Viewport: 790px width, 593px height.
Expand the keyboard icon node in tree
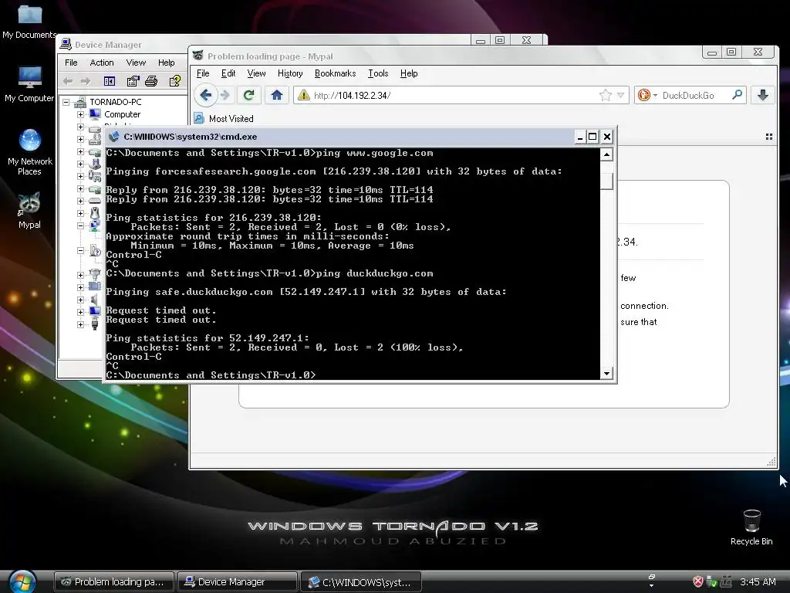pos(80,201)
